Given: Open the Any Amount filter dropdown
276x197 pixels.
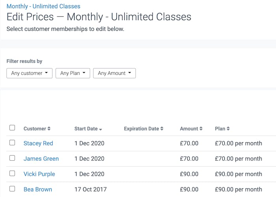Looking at the screenshot, I should tap(114, 73).
